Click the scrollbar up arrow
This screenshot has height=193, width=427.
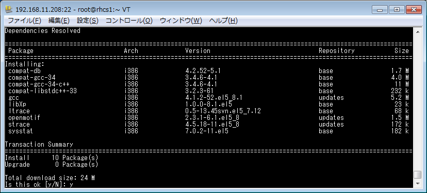tap(418, 31)
